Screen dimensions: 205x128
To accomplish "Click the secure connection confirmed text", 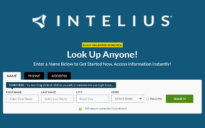I will pyautogui.click(x=106, y=109).
